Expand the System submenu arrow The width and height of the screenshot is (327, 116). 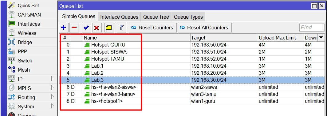(x=53, y=106)
